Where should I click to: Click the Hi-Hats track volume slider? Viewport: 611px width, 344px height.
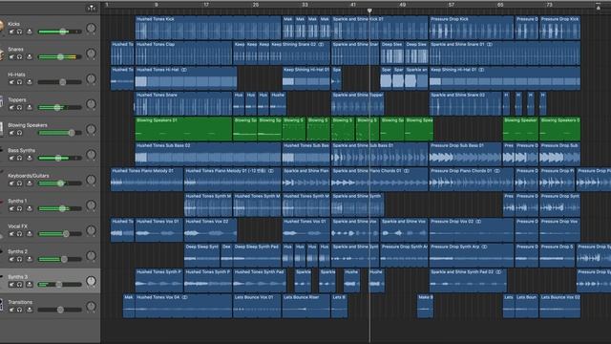pos(59,82)
